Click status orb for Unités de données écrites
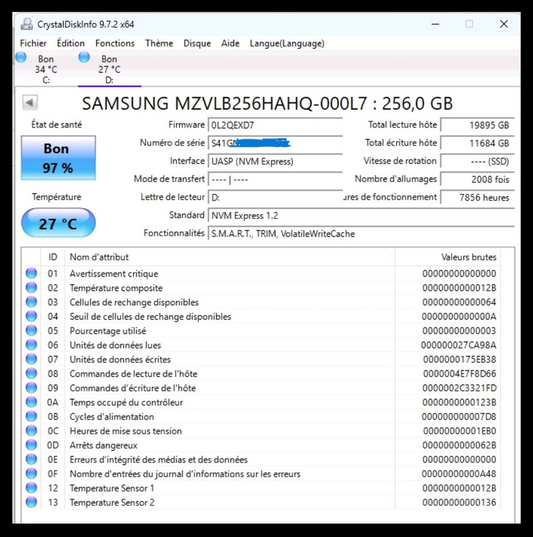This screenshot has width=533, height=537. (31, 359)
